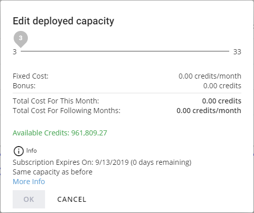
Task: Open the More Info link
Action: pos(29,182)
